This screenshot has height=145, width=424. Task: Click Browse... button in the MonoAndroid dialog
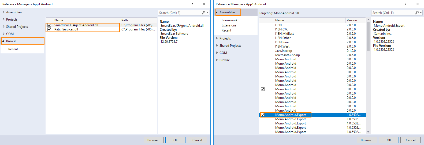click(x=367, y=140)
